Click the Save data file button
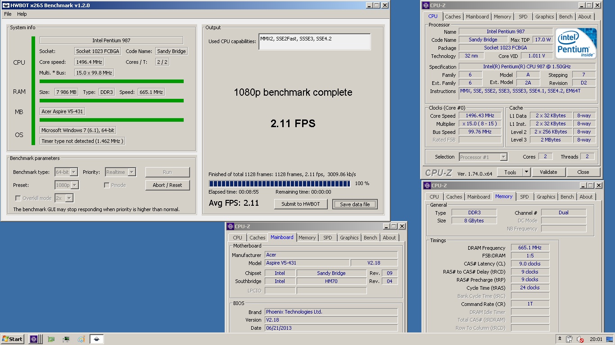 (355, 204)
